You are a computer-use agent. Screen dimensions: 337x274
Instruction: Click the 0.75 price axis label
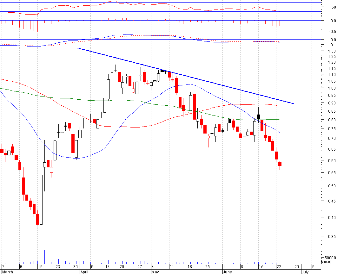[332, 129]
